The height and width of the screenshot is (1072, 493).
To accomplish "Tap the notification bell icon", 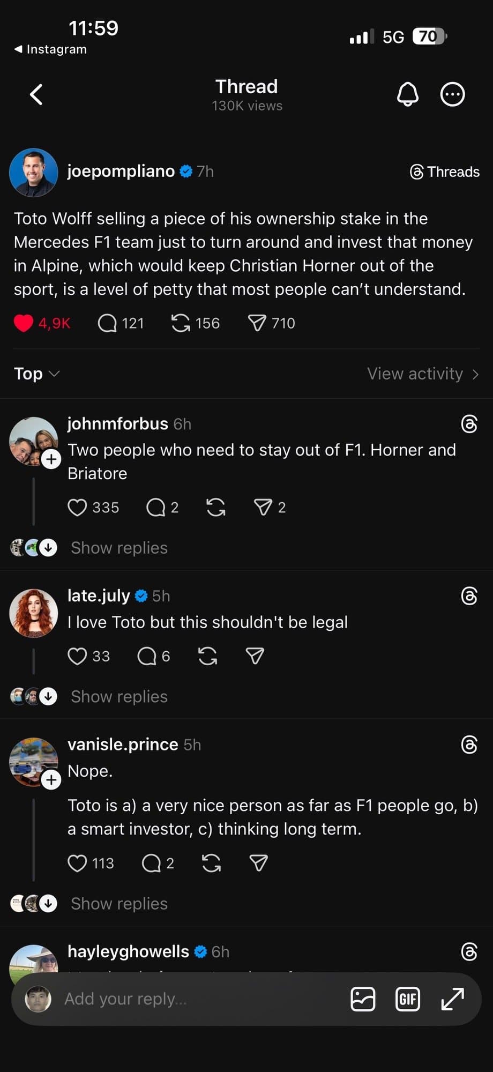I will (407, 94).
